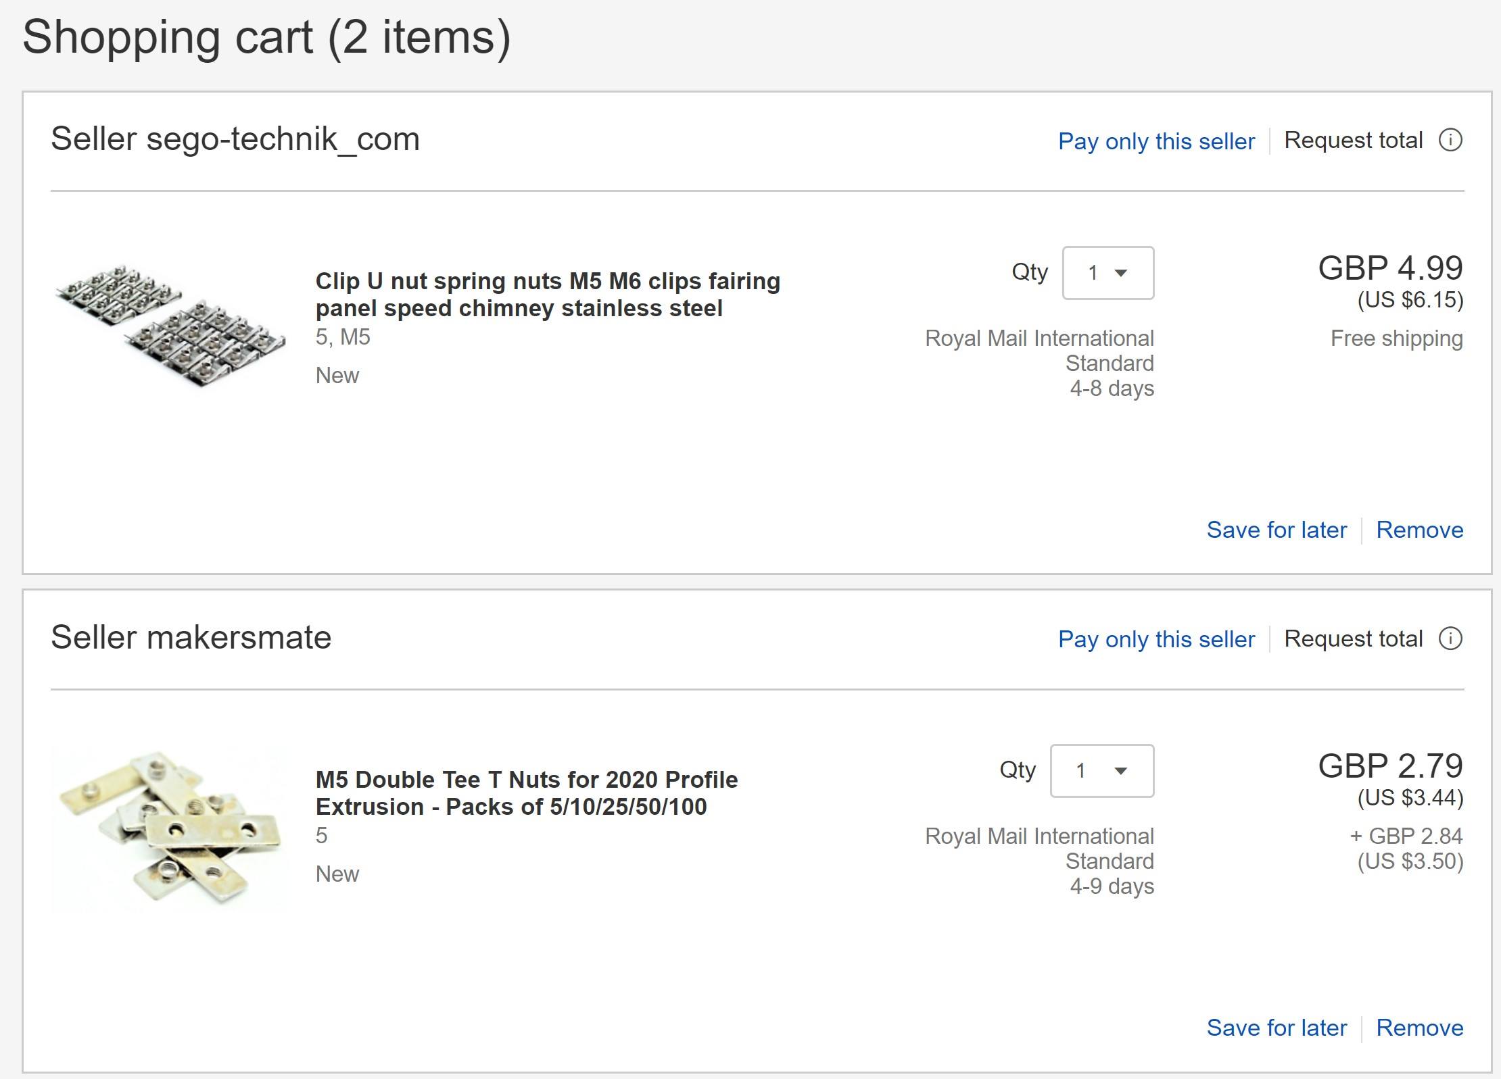The height and width of the screenshot is (1079, 1501).
Task: Click info icon beside sego-technik_com Request total
Action: point(1450,141)
